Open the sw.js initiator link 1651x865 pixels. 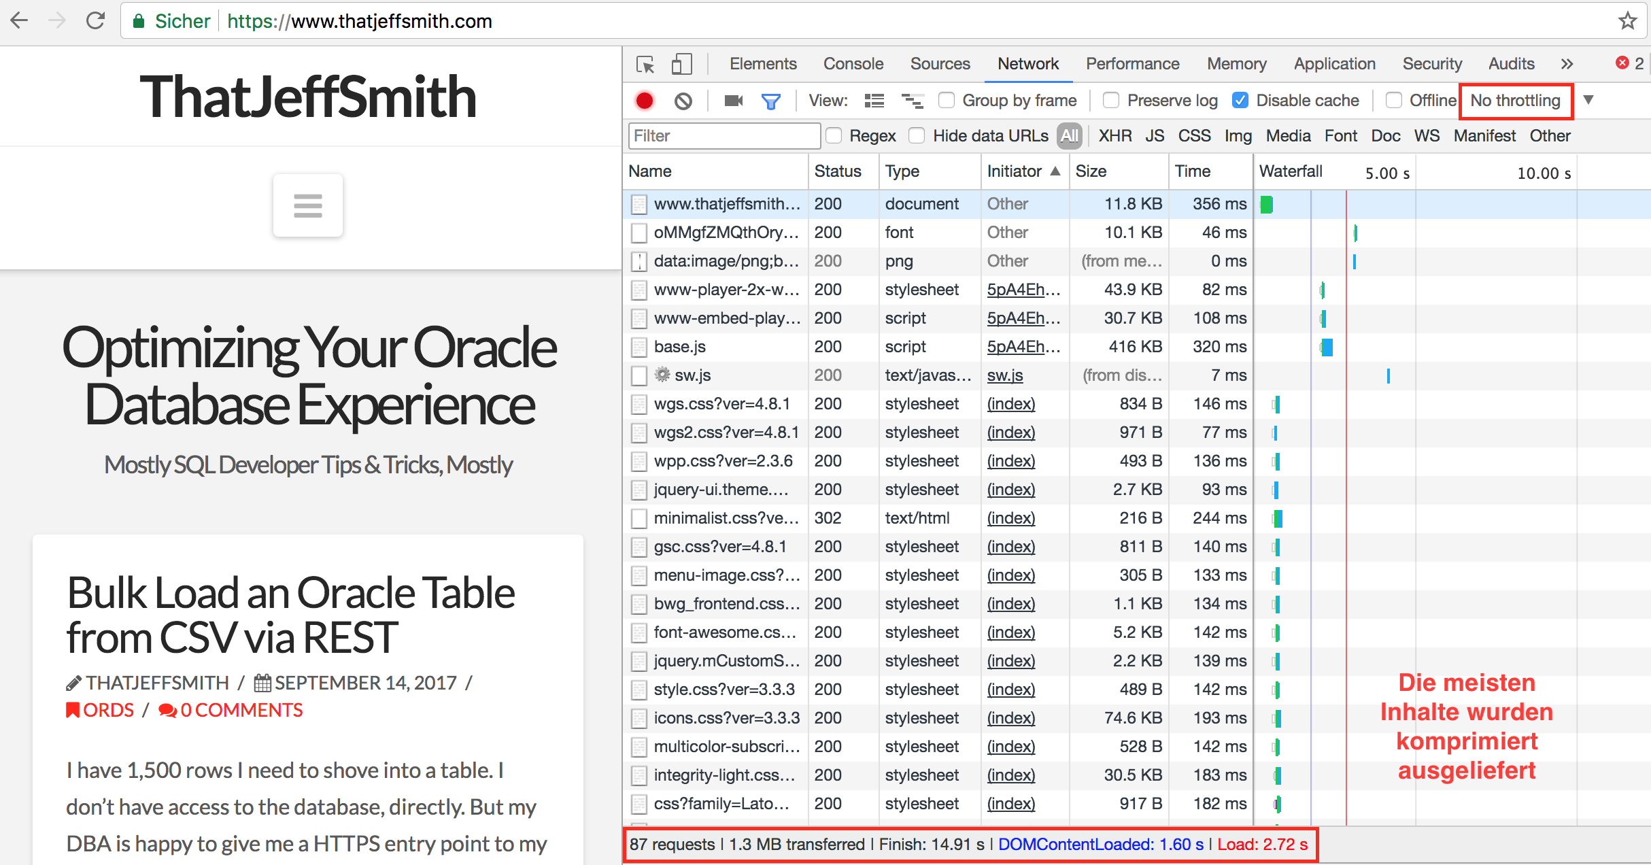click(1005, 375)
